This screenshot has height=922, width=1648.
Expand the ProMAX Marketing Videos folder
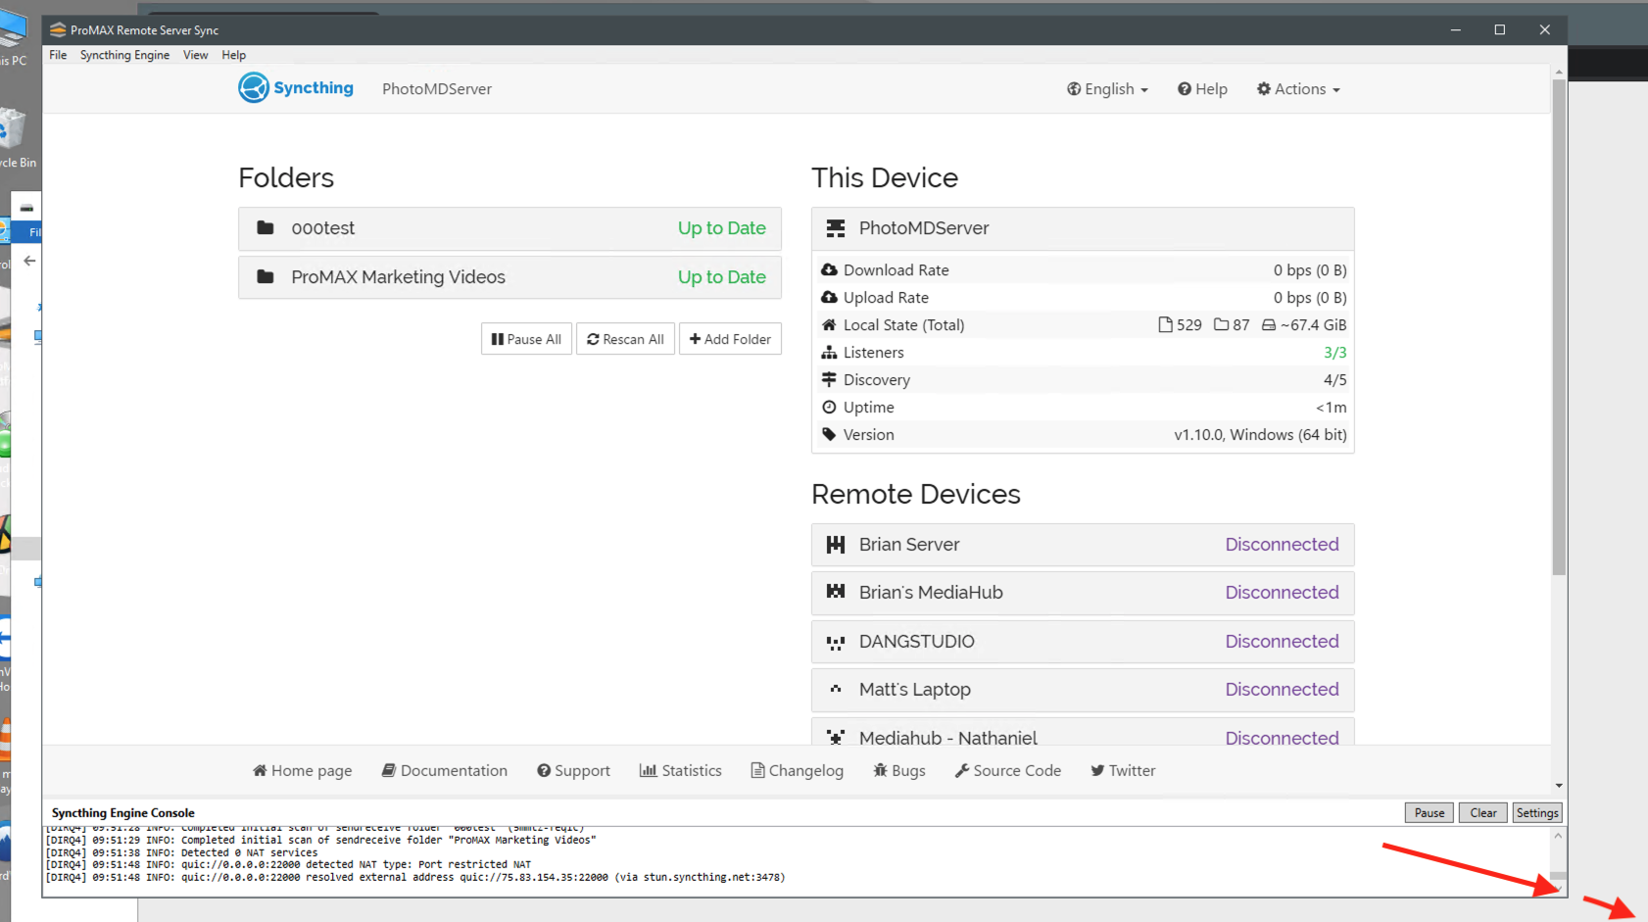point(509,277)
